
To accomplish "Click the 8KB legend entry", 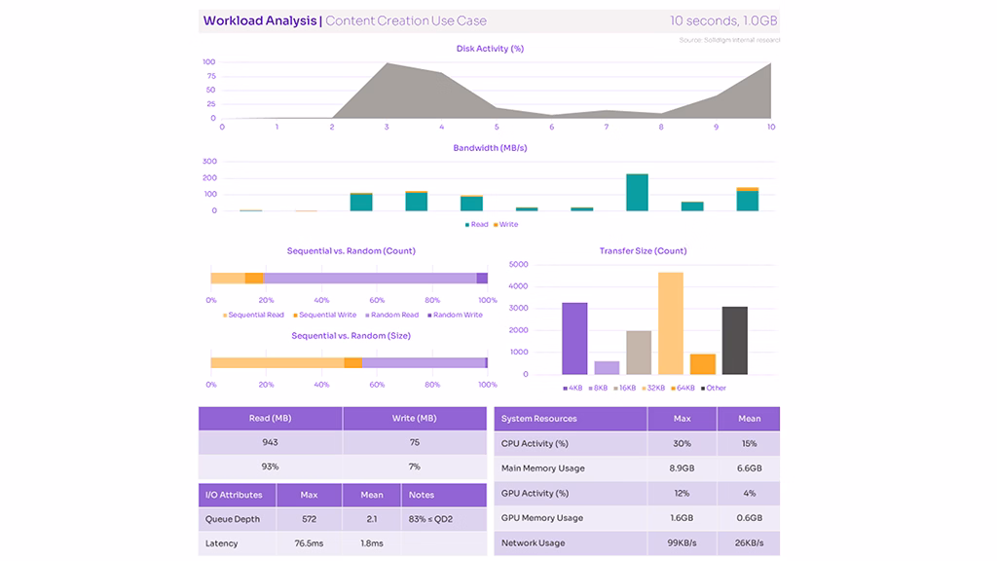I will point(598,388).
